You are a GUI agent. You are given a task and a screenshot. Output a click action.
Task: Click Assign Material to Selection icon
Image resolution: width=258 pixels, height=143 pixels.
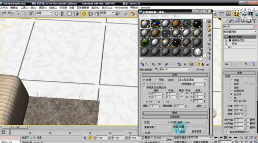[153, 64]
